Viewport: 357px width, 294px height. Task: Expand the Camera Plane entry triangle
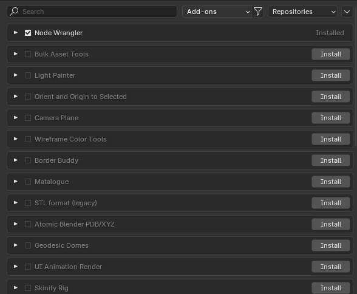(16, 118)
